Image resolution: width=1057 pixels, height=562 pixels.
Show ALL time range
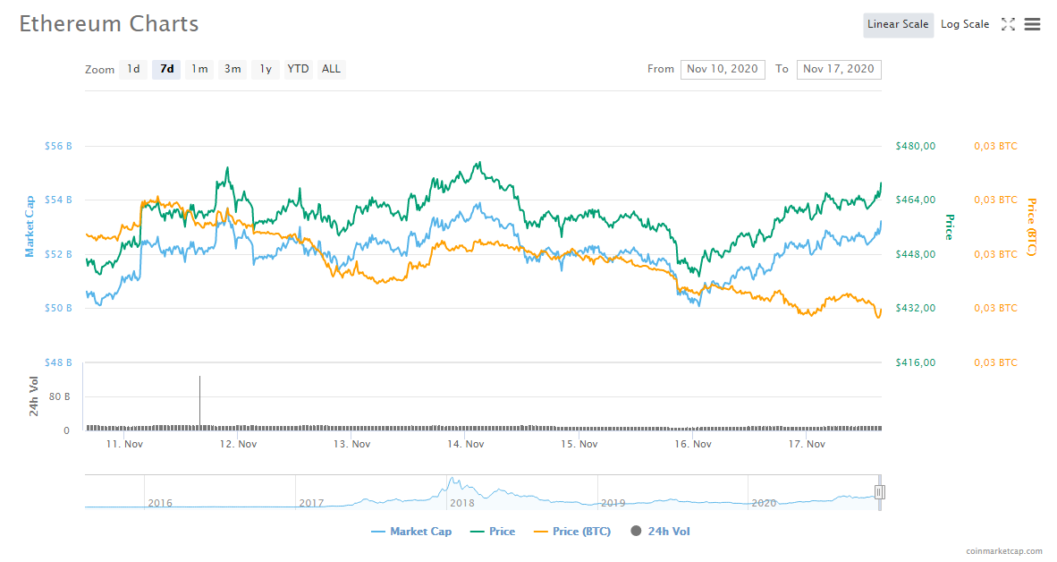(x=332, y=69)
